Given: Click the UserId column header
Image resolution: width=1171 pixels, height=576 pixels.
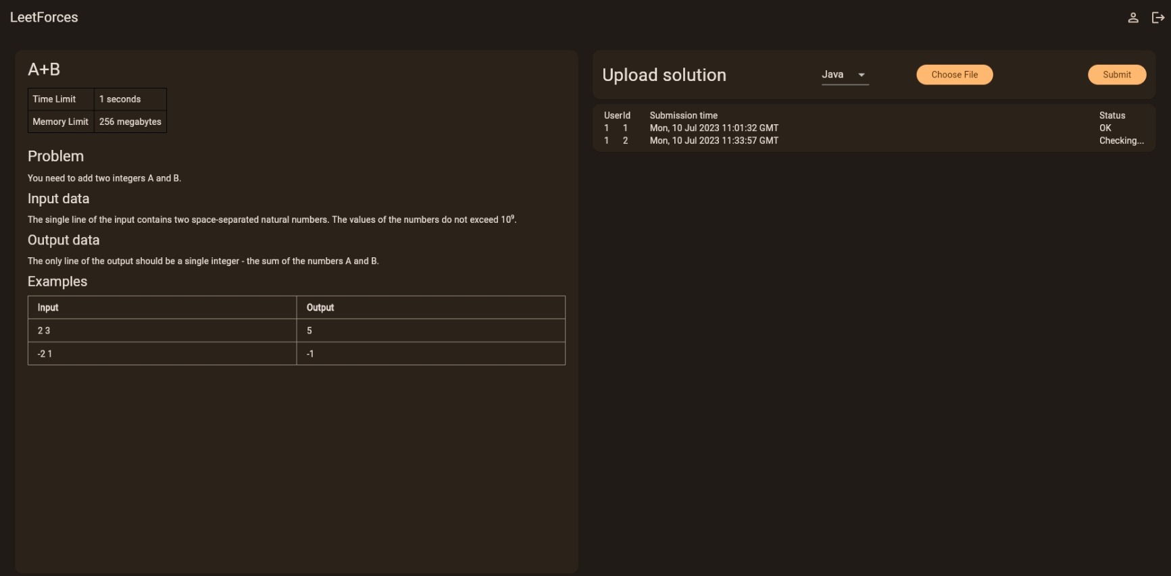Looking at the screenshot, I should [616, 115].
